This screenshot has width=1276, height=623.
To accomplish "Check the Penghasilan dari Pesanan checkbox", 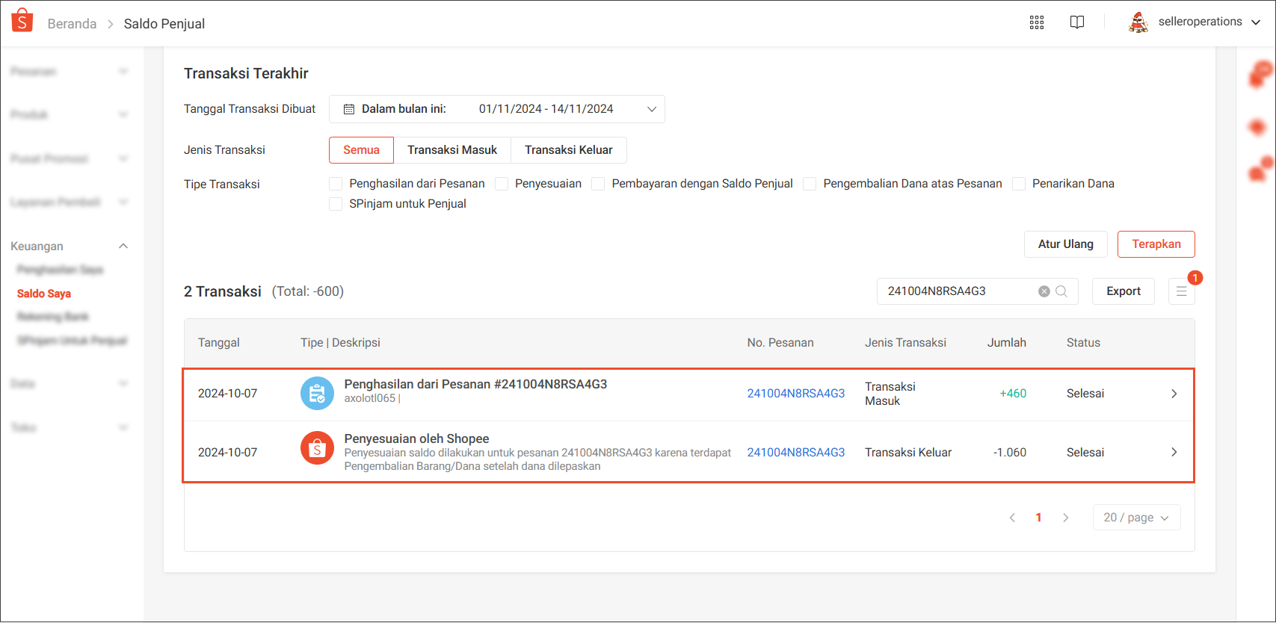I will pyautogui.click(x=336, y=184).
